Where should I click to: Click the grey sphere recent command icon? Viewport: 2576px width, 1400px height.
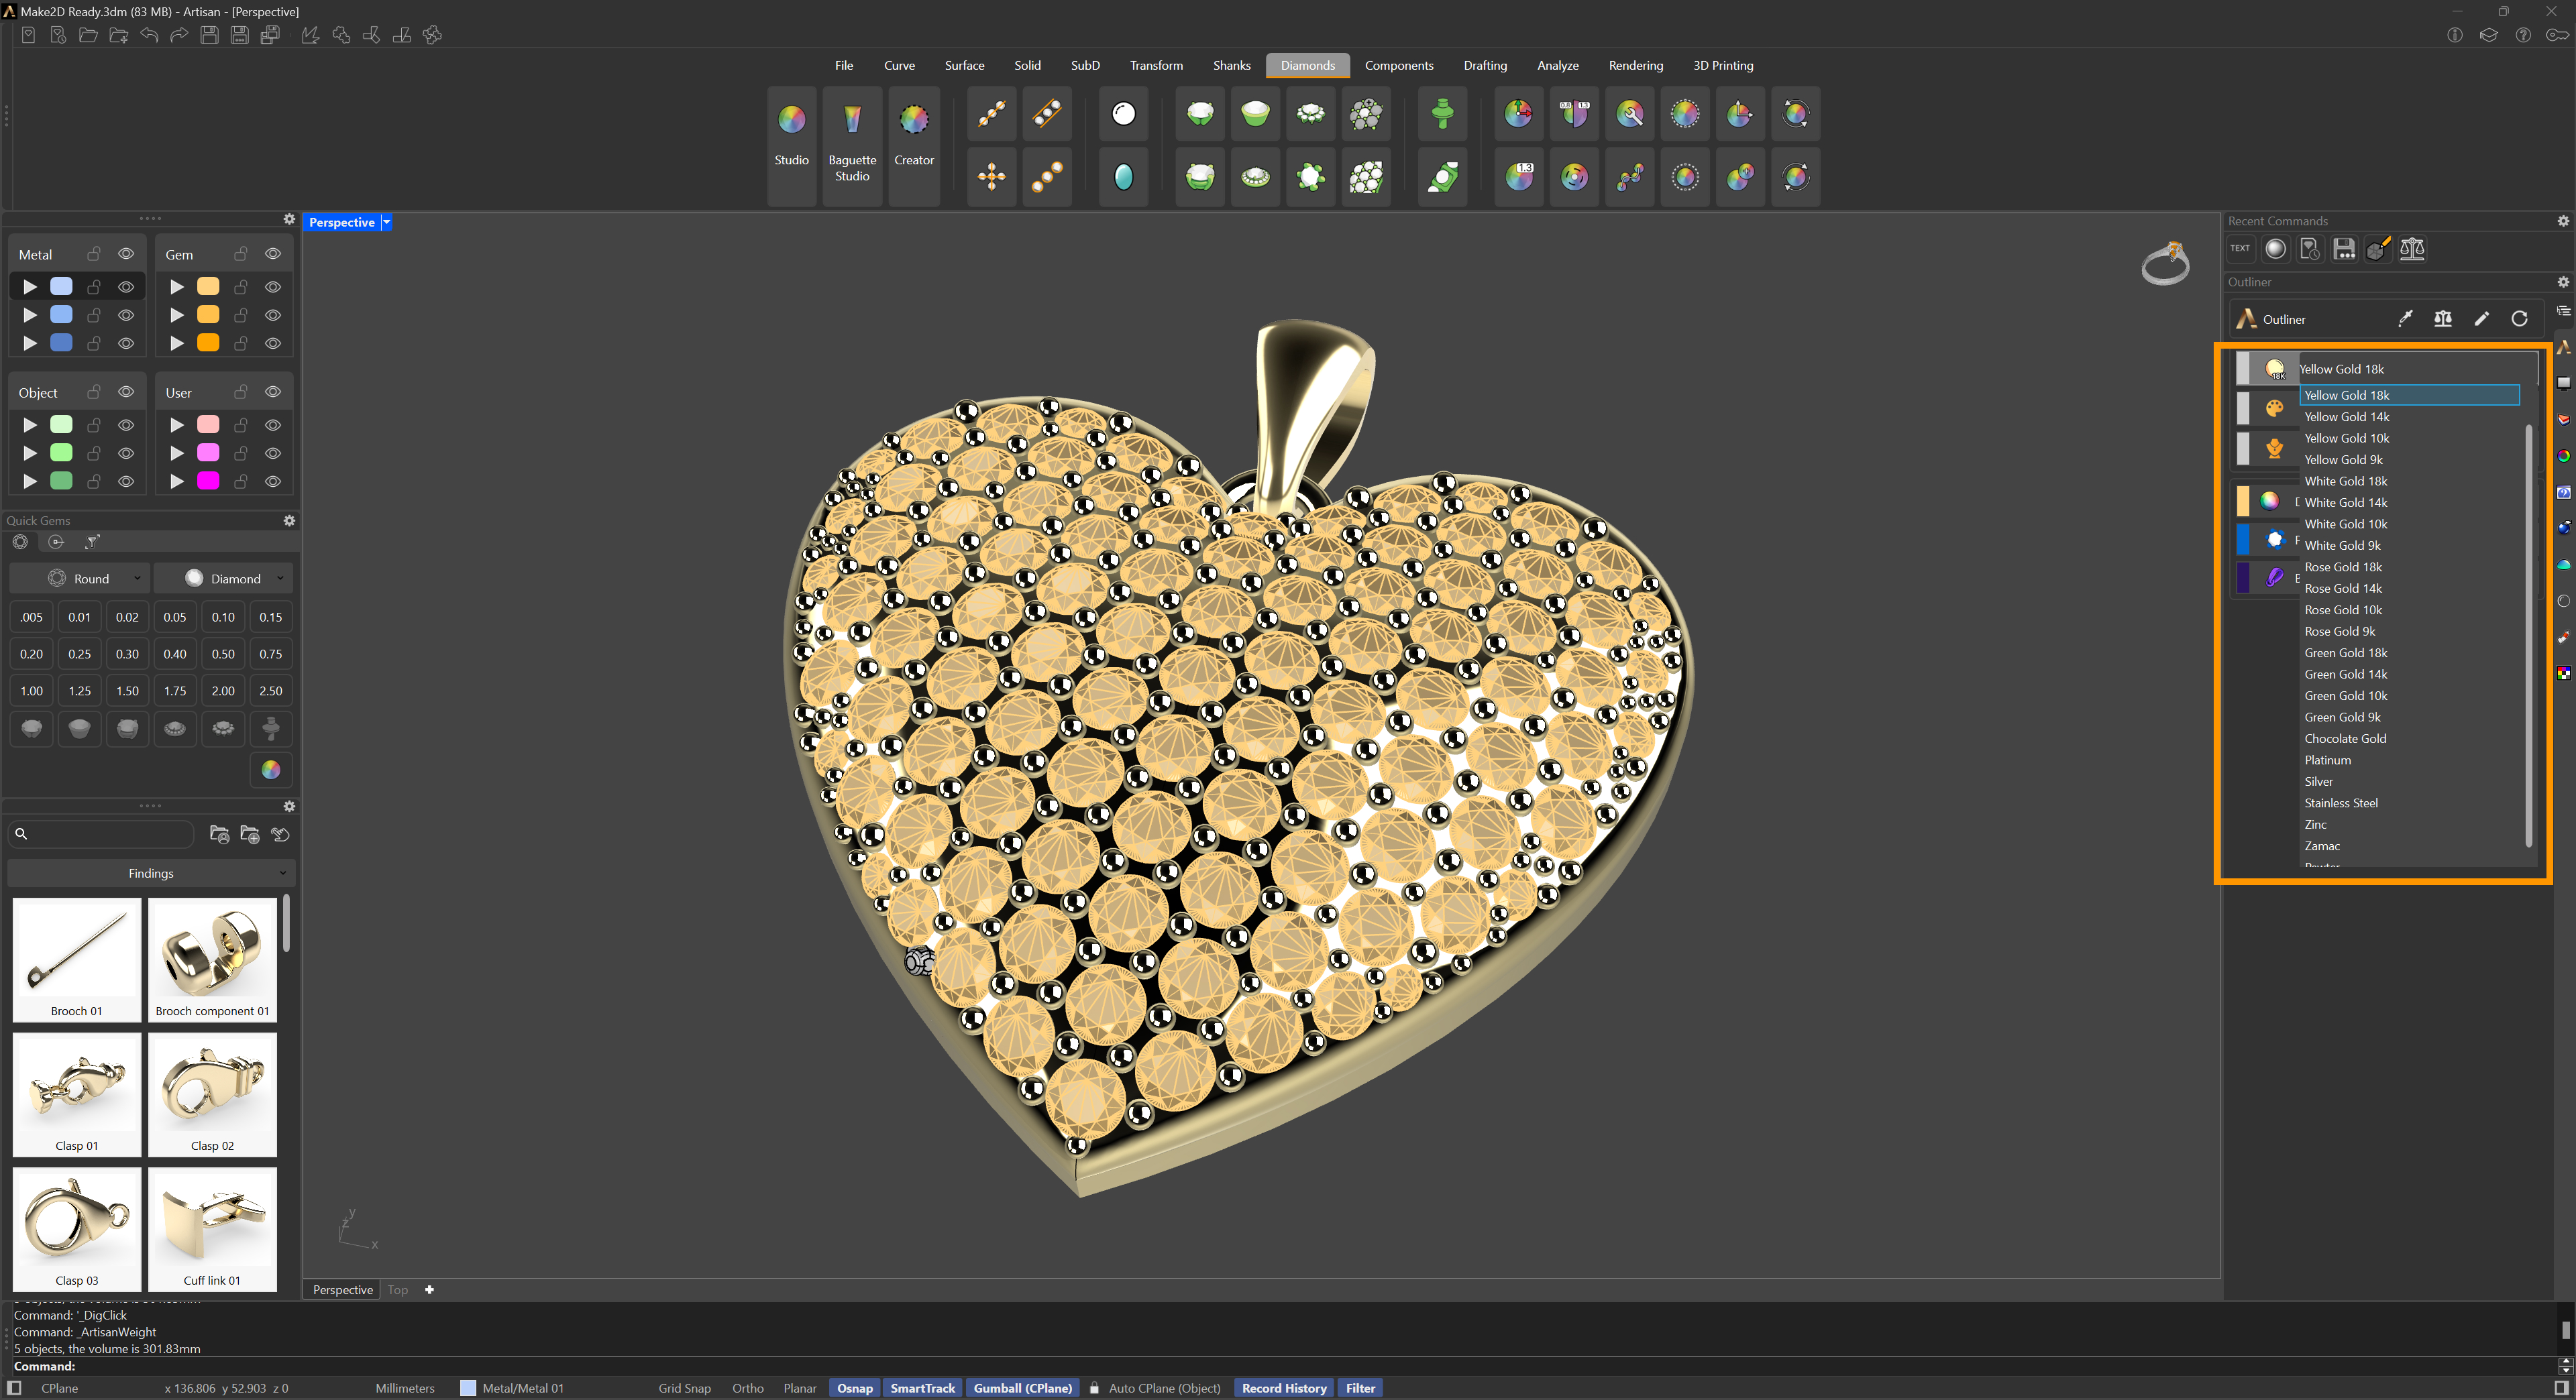click(2275, 249)
